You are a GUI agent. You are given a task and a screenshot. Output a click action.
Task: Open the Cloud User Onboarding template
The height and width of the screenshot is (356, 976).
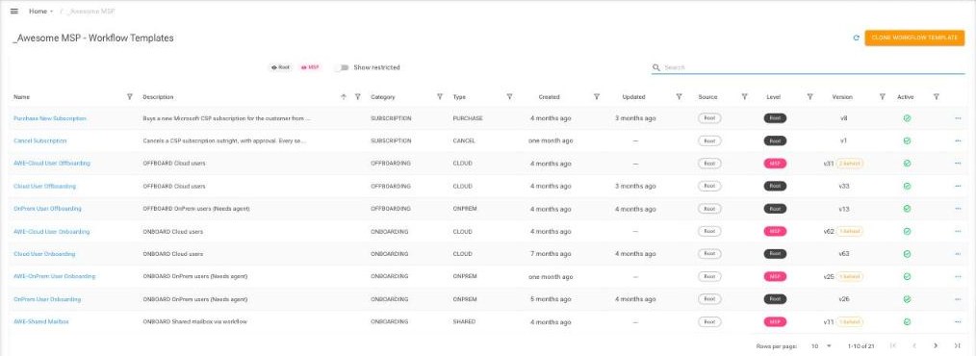coord(44,254)
